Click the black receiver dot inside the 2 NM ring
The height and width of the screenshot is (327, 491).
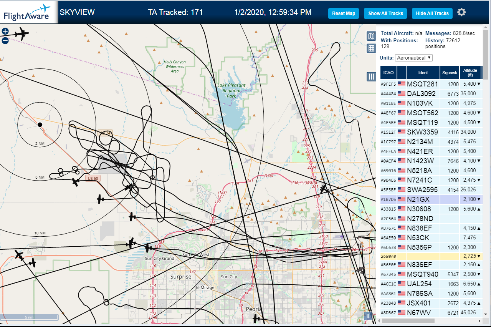tap(40, 124)
